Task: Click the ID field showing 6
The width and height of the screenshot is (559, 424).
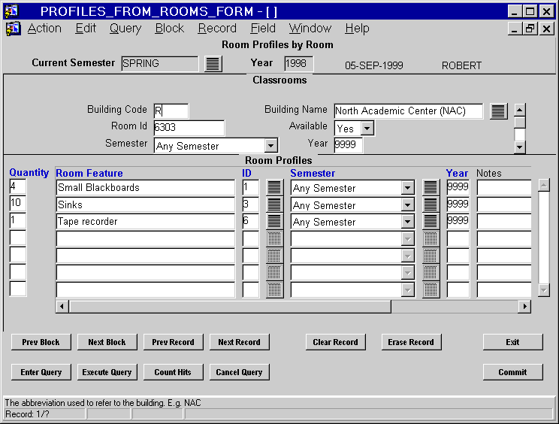Action: (x=251, y=222)
